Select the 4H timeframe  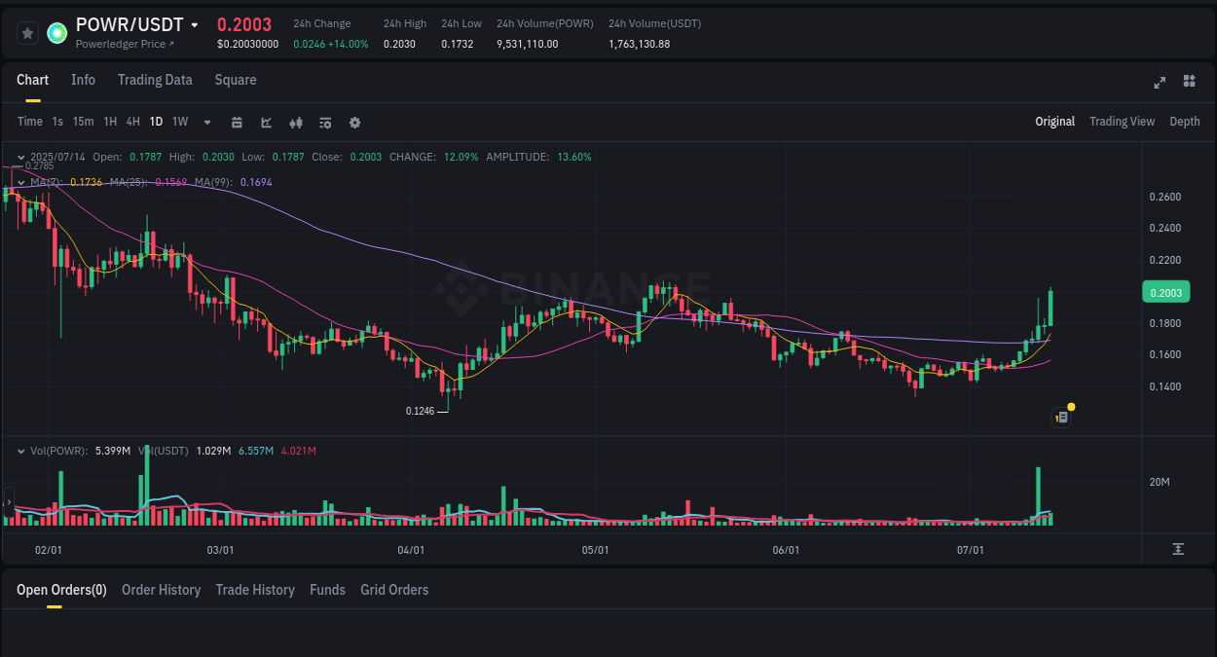coord(132,123)
